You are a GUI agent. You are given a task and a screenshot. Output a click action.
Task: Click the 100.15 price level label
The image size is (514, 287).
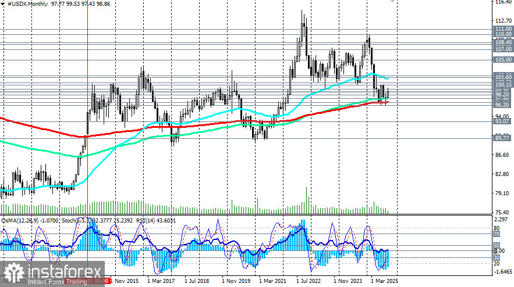(503, 85)
